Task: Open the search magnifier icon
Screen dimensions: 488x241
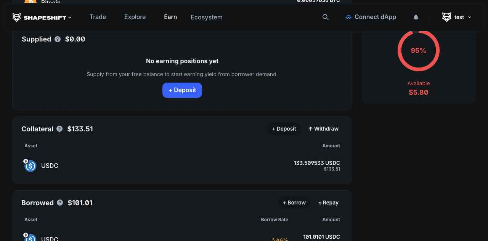Action: tap(326, 17)
